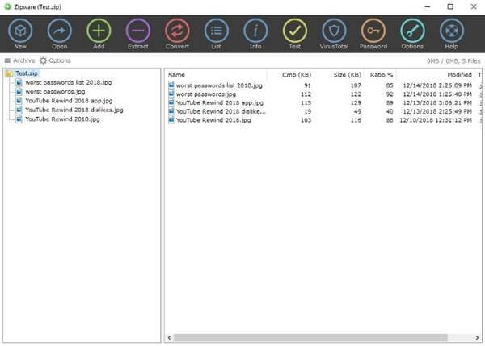
Task: Open the Options wrench icon in toolbar
Action: tap(412, 31)
